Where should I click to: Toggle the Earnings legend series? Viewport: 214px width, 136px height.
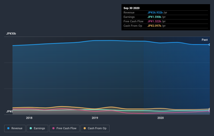pos(37,128)
